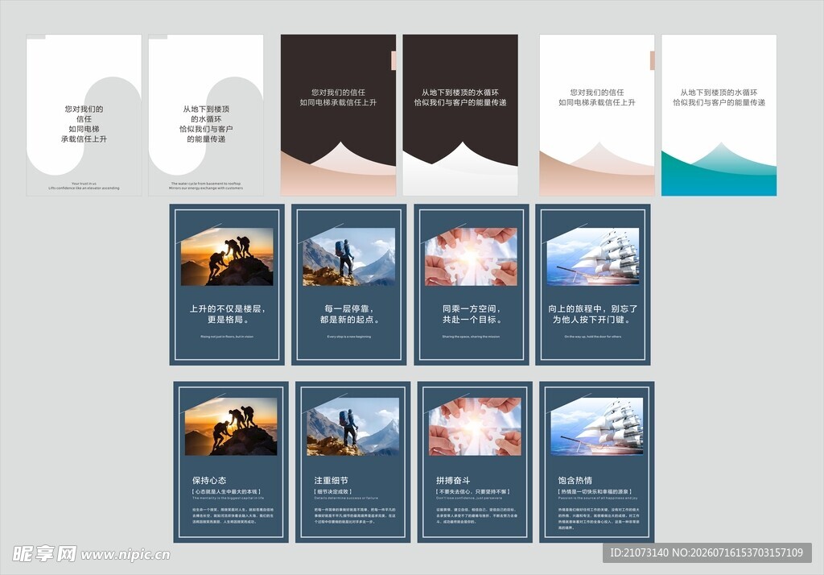Click the sailing ship photo in 饱含热情
Image resolution: width=824 pixels, height=575 pixels.
pos(597,427)
